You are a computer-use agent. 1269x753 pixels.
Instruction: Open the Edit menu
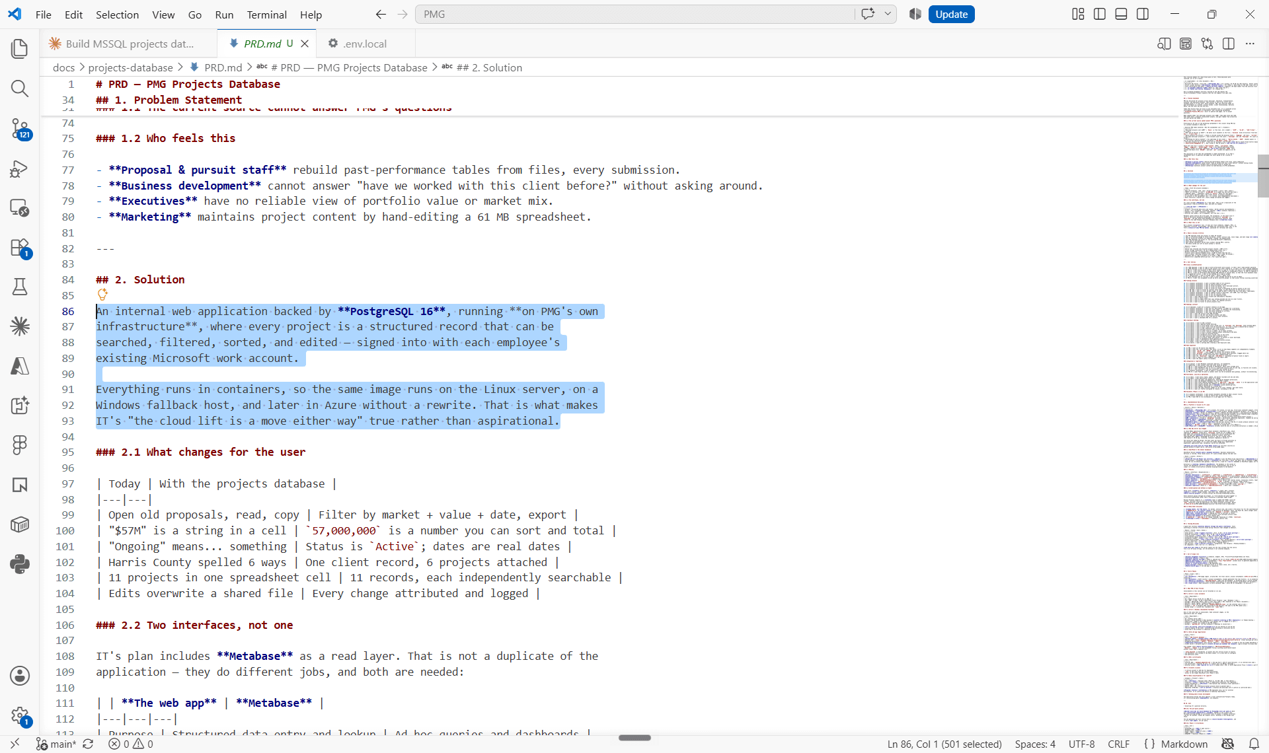click(73, 14)
